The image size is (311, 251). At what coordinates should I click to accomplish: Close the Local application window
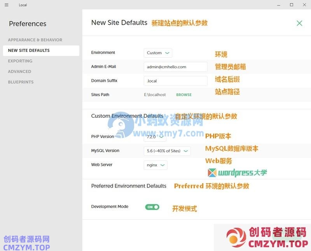[304, 5]
